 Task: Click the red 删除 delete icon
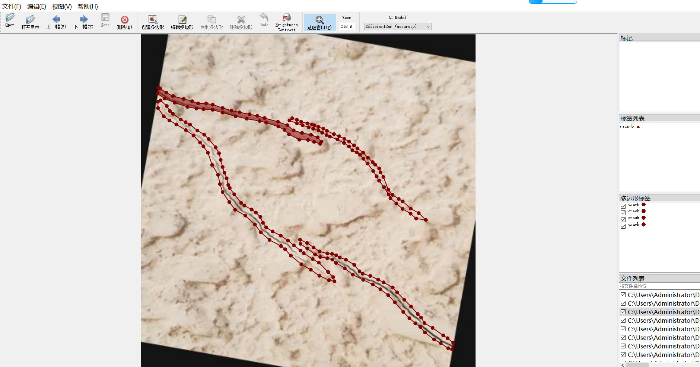pyautogui.click(x=124, y=20)
